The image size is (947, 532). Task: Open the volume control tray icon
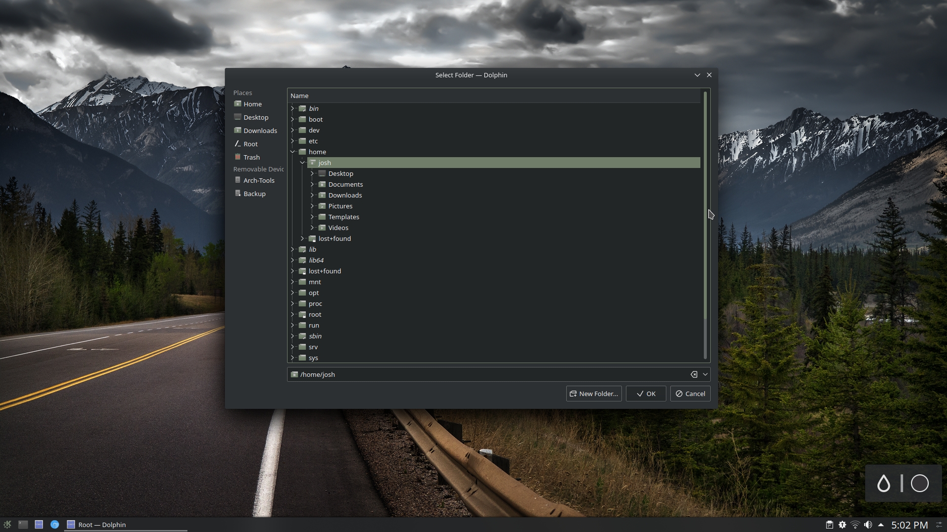[x=868, y=525]
